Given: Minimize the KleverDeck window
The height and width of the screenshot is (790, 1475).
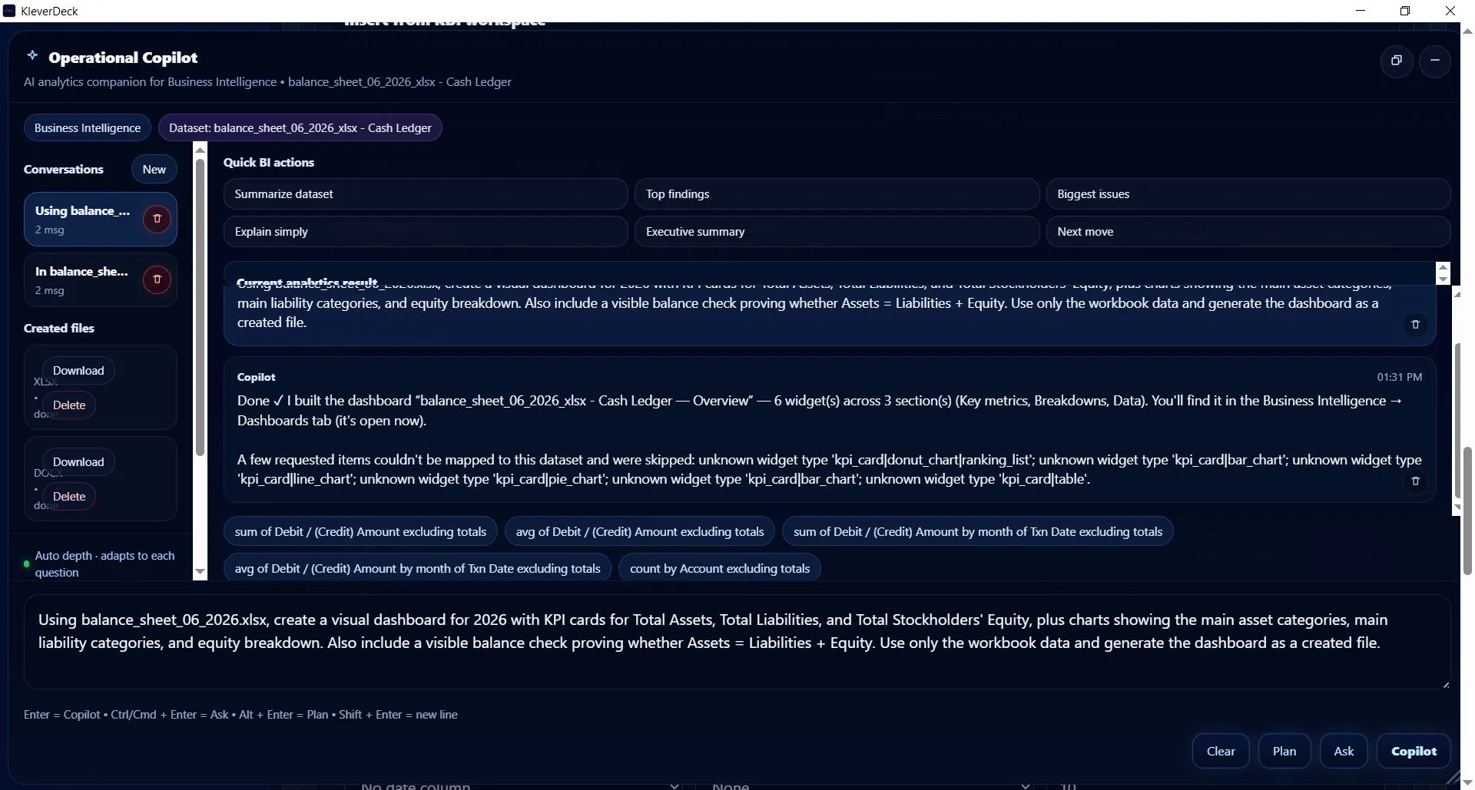Looking at the screenshot, I should pos(1361,11).
